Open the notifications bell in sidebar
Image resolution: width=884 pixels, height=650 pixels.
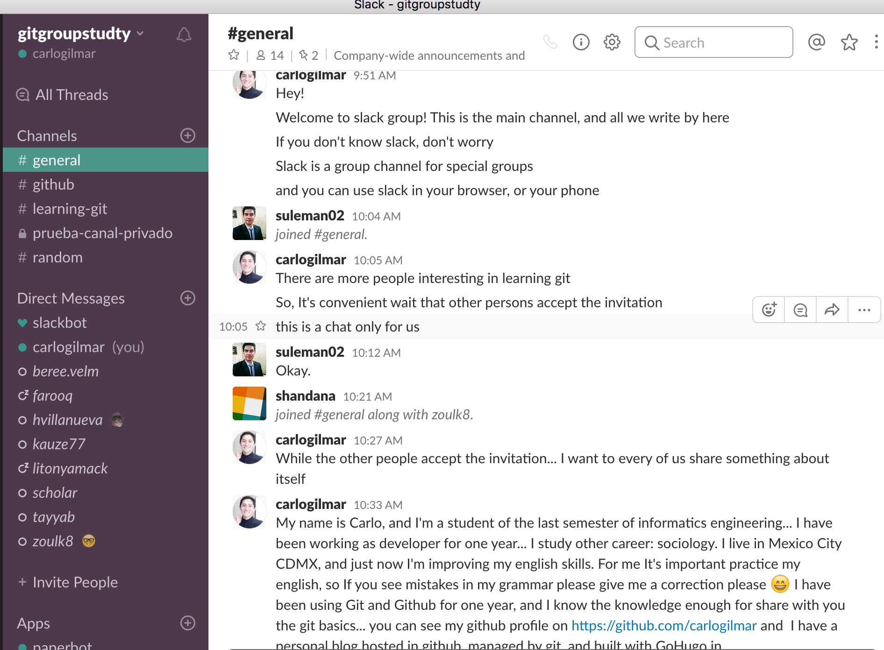(x=184, y=35)
